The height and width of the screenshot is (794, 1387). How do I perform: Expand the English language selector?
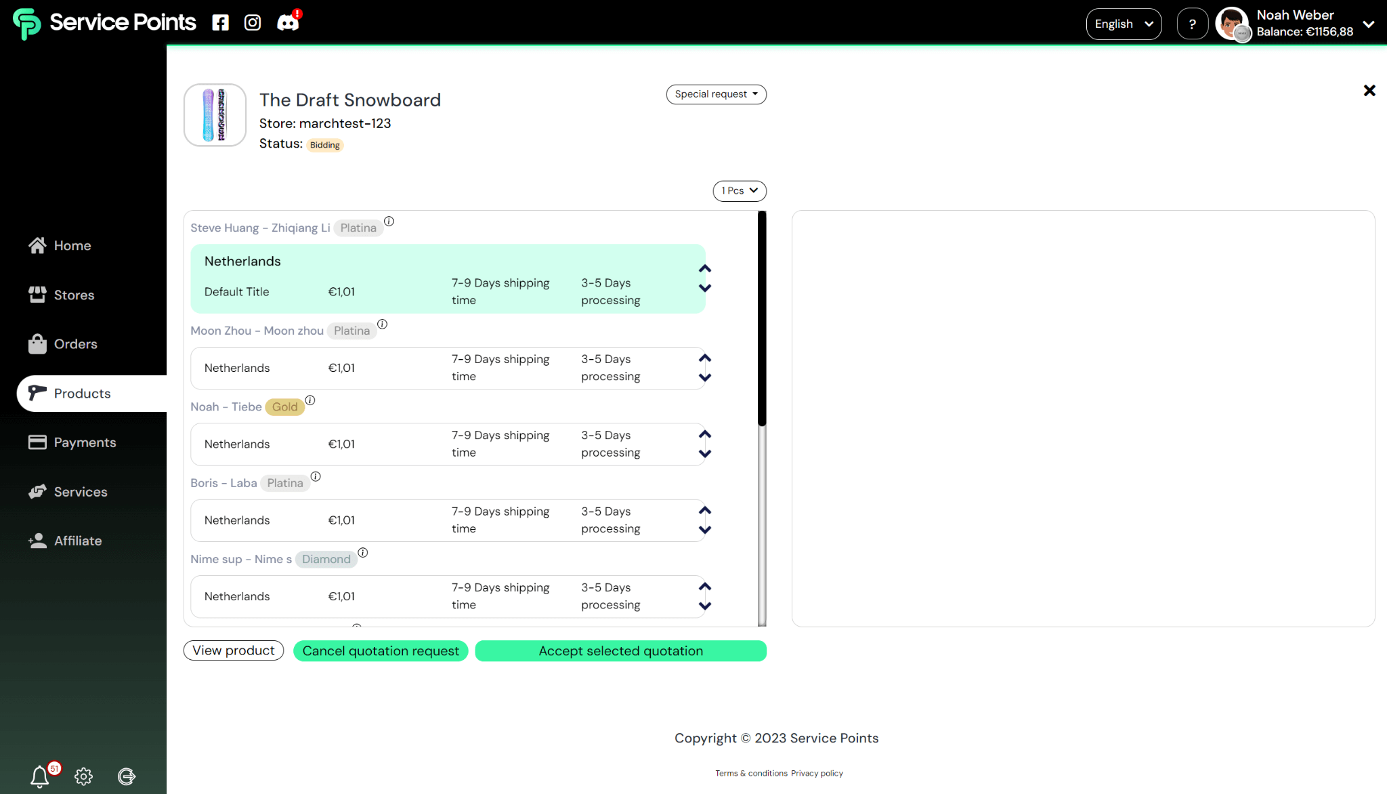point(1123,24)
